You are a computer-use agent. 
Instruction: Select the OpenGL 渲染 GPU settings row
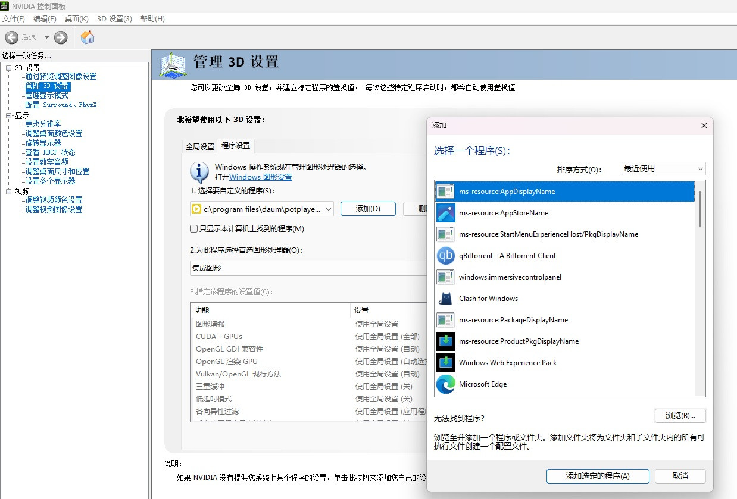coord(310,362)
